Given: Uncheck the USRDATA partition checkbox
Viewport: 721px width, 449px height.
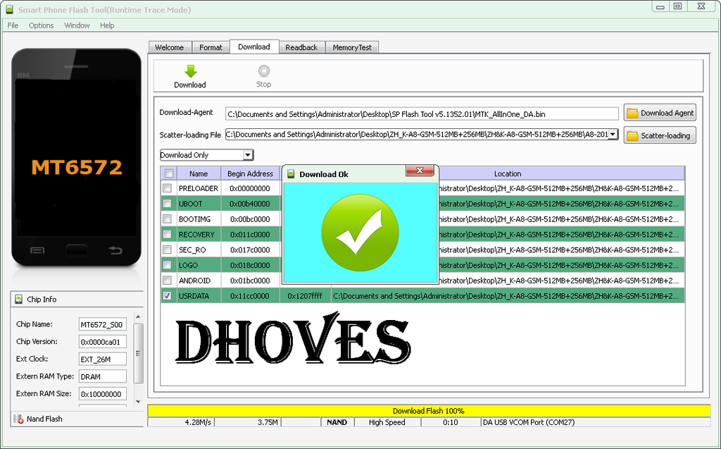Looking at the screenshot, I should [x=168, y=296].
